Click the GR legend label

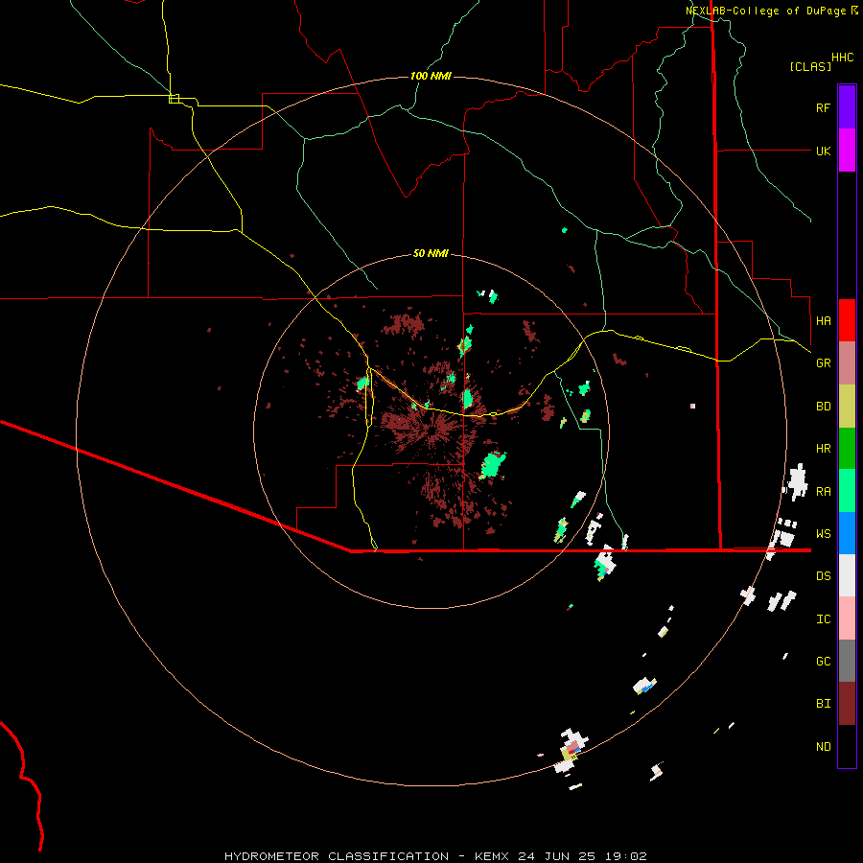(x=823, y=363)
